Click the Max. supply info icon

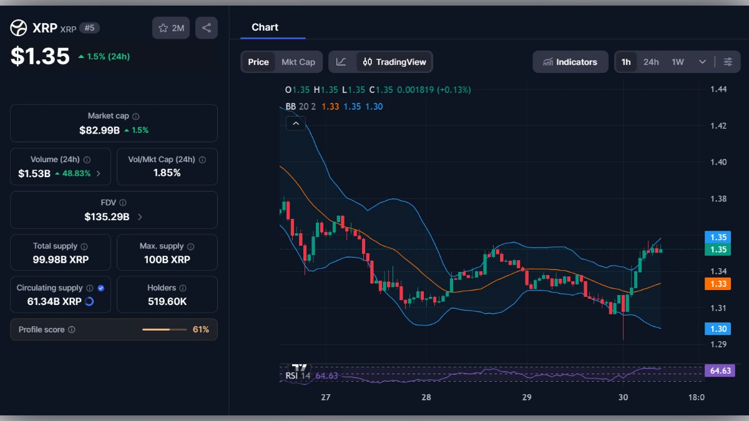coord(190,246)
